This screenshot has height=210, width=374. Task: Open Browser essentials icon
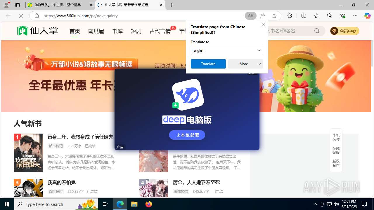(342, 16)
